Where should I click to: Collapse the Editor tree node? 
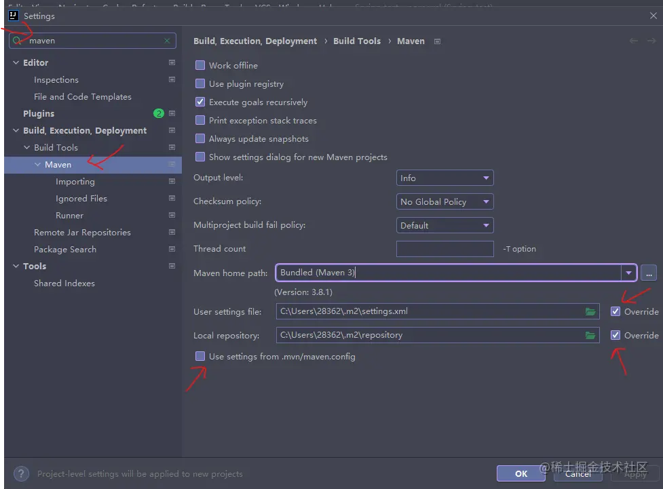click(x=16, y=62)
